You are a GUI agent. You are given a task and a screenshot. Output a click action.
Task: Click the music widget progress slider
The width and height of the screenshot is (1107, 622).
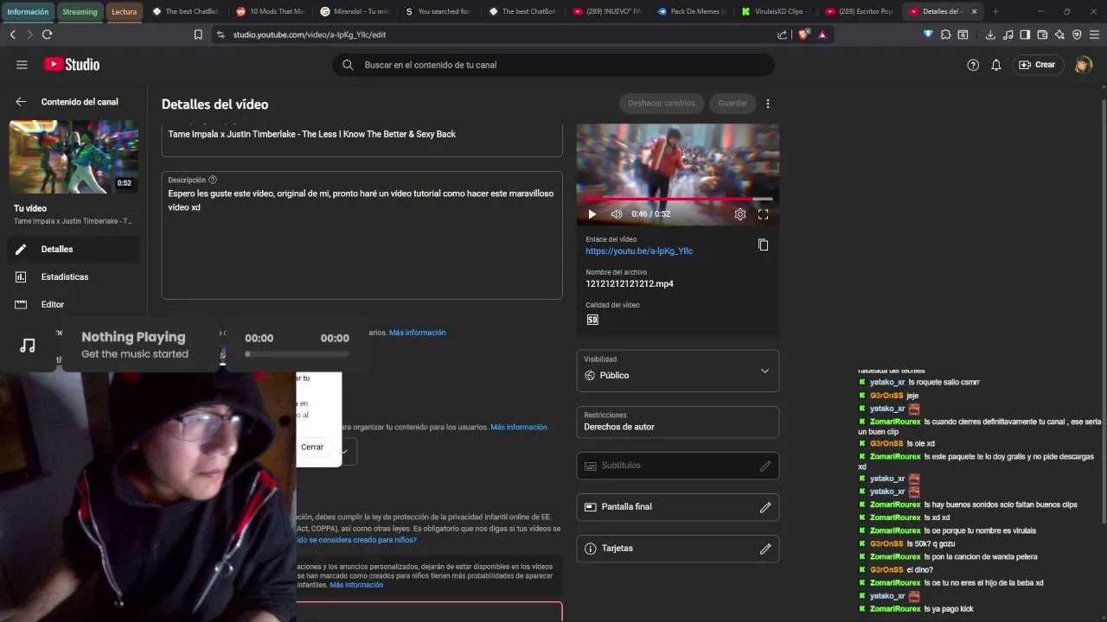[298, 353]
